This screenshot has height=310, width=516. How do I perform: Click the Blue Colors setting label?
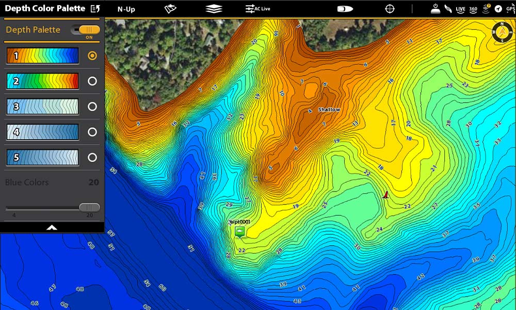pos(27,182)
